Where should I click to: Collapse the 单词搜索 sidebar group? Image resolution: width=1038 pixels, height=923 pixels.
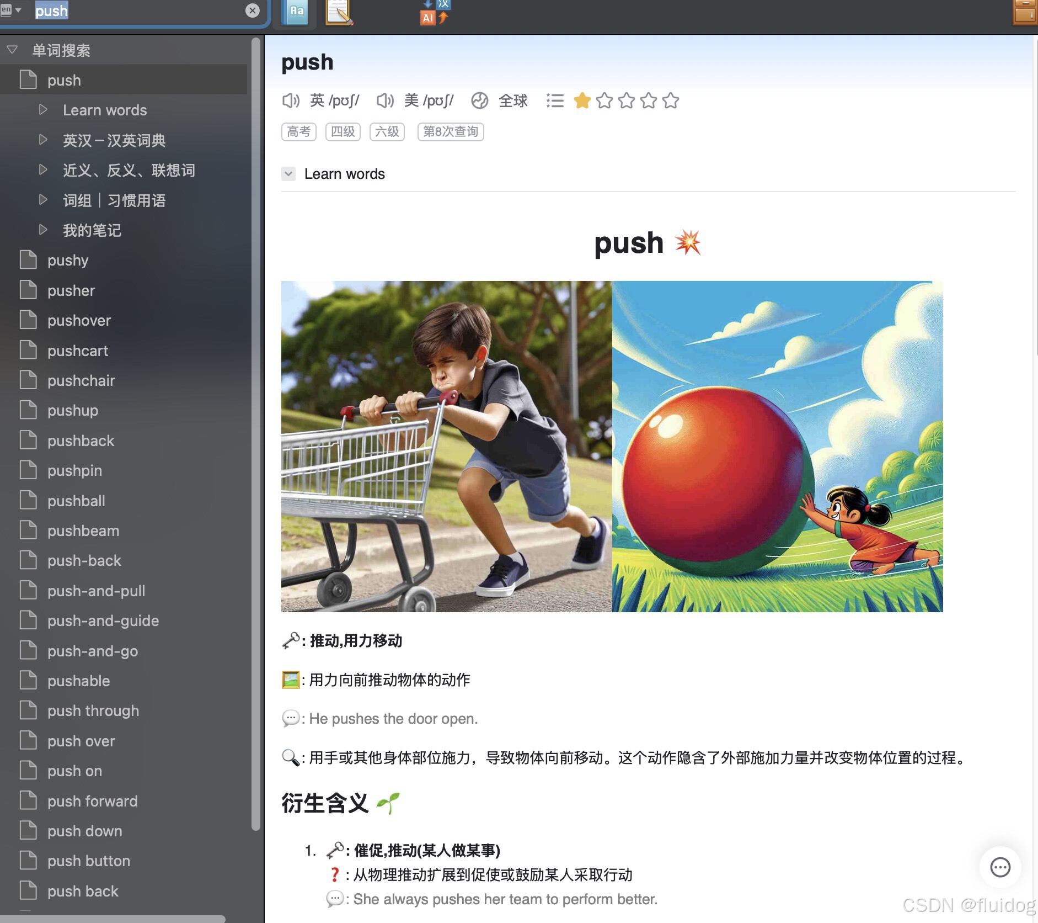[x=12, y=50]
